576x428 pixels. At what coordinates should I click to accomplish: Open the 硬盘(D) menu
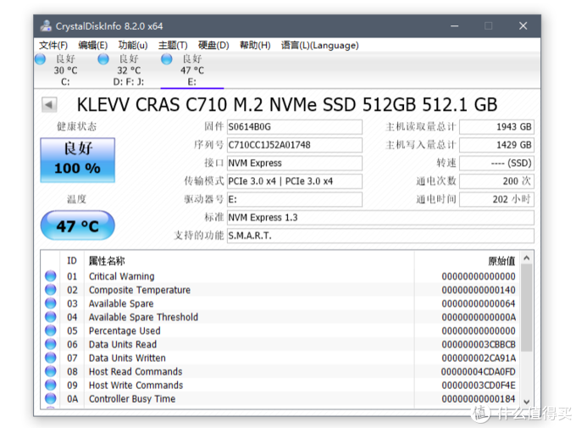(x=213, y=45)
